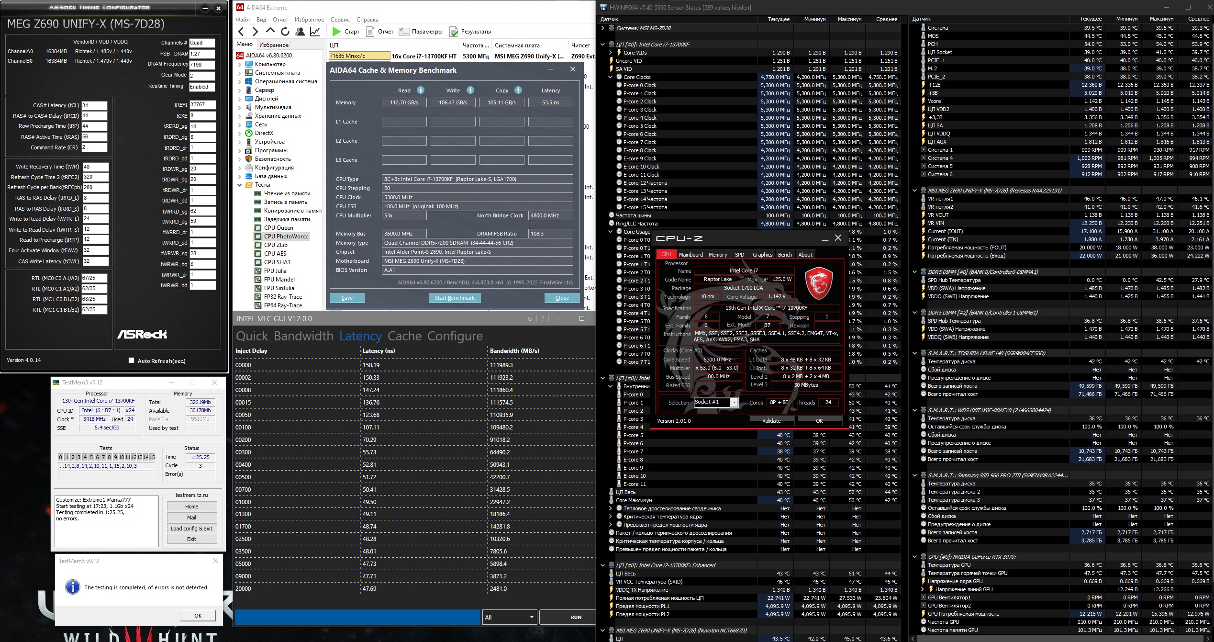This screenshot has width=1214, height=642.
Task: Click Start Benchmark in AIDA64 benchmark window
Action: tap(455, 298)
